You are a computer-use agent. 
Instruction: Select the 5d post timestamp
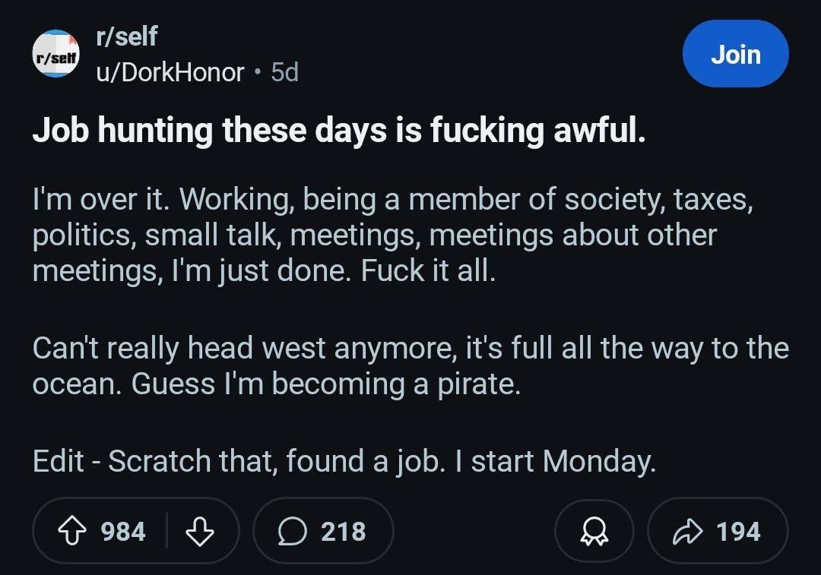point(285,72)
